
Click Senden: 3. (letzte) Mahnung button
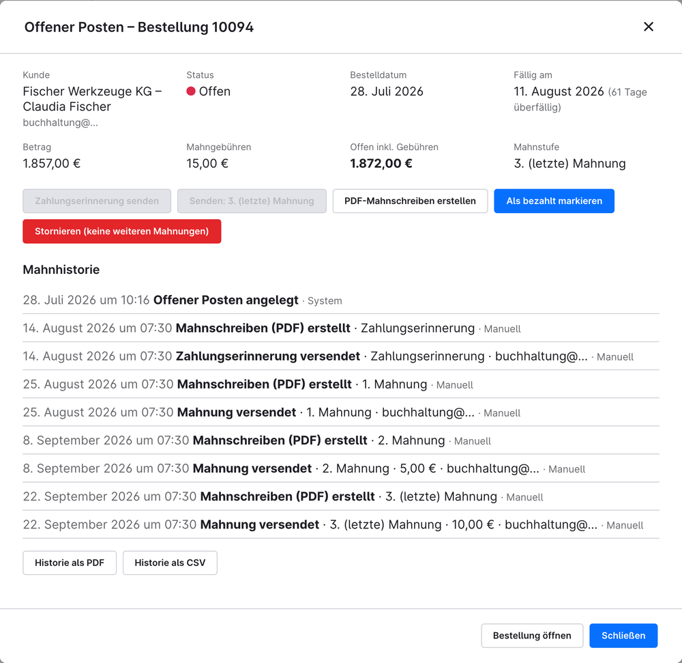point(252,201)
